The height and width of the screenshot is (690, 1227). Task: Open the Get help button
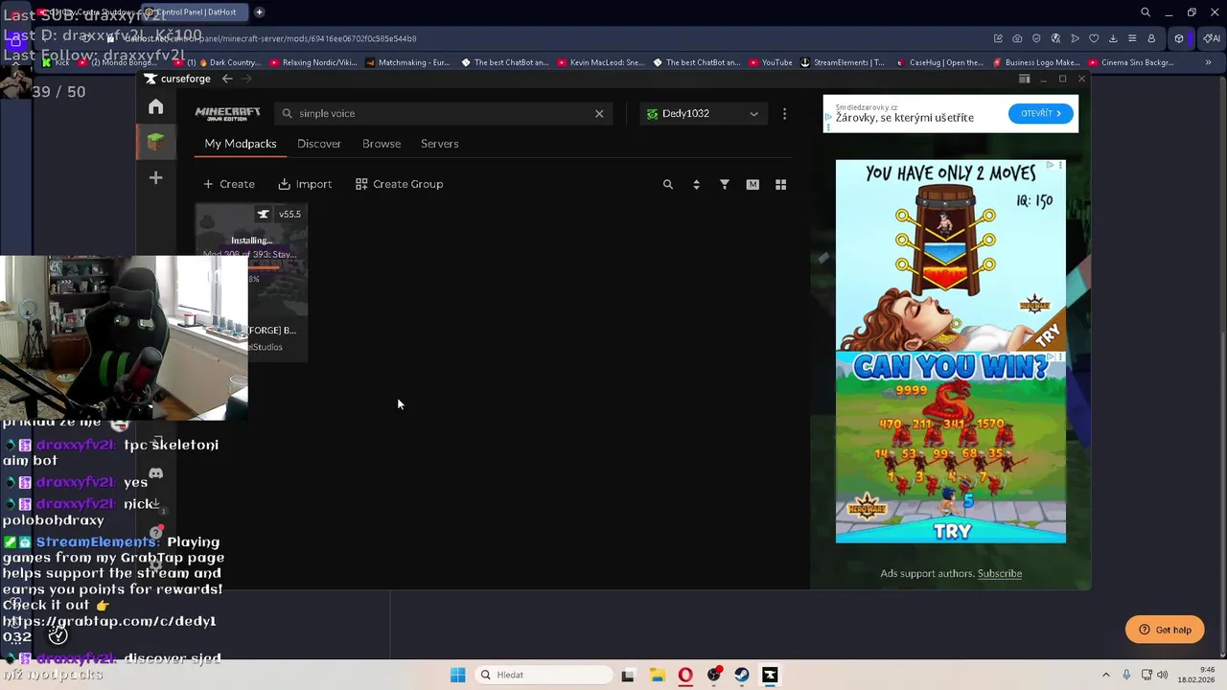point(1165,630)
